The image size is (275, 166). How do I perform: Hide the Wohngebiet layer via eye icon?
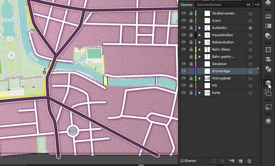pyautogui.click(x=184, y=78)
